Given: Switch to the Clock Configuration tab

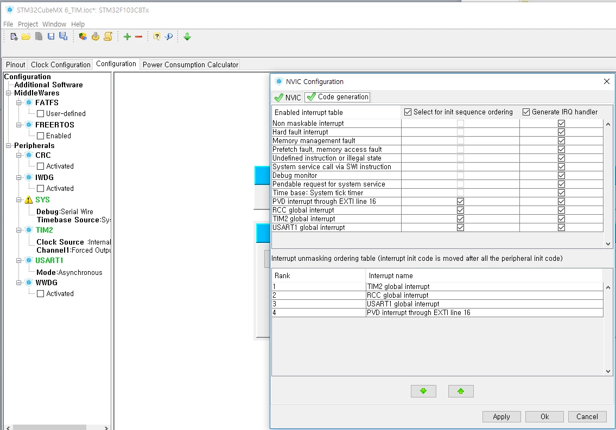Looking at the screenshot, I should [x=60, y=65].
